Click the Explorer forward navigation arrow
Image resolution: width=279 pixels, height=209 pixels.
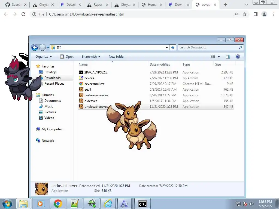(42, 47)
